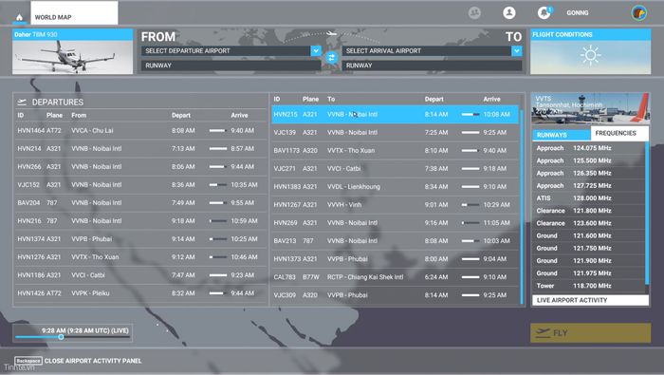
Task: Select Approach 124.075 MHz frequency
Action: tap(589, 148)
